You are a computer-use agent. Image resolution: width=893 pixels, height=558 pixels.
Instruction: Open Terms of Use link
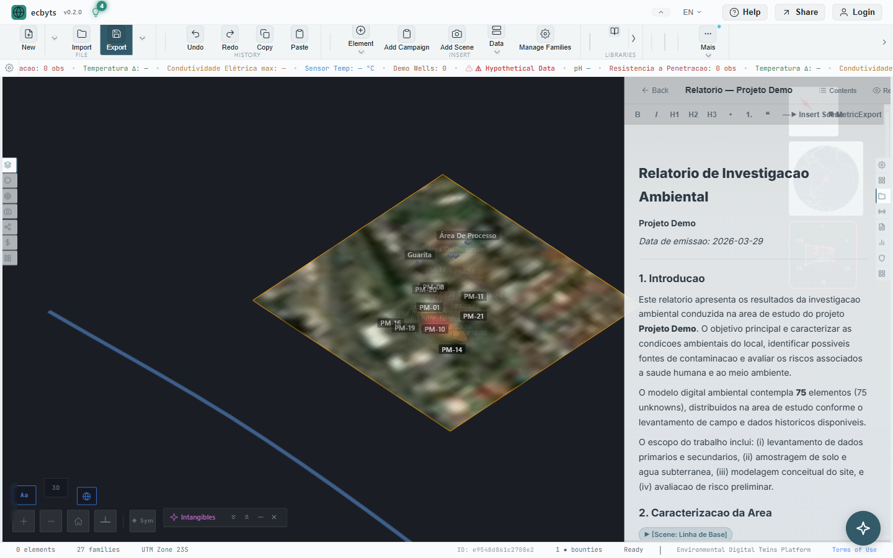(854, 550)
